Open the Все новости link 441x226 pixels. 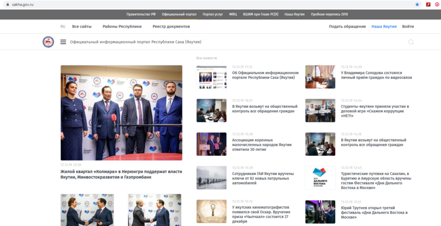point(206,58)
